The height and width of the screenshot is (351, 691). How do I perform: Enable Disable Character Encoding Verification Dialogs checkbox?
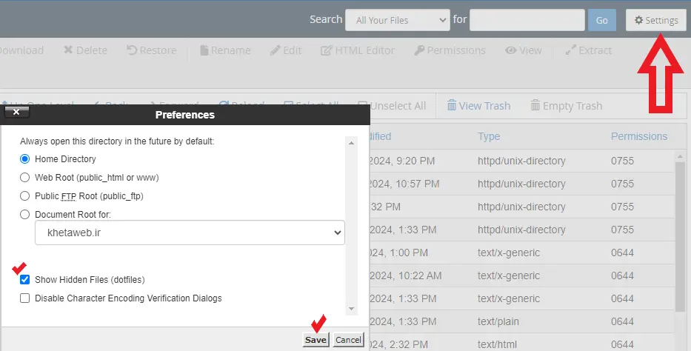click(x=24, y=298)
